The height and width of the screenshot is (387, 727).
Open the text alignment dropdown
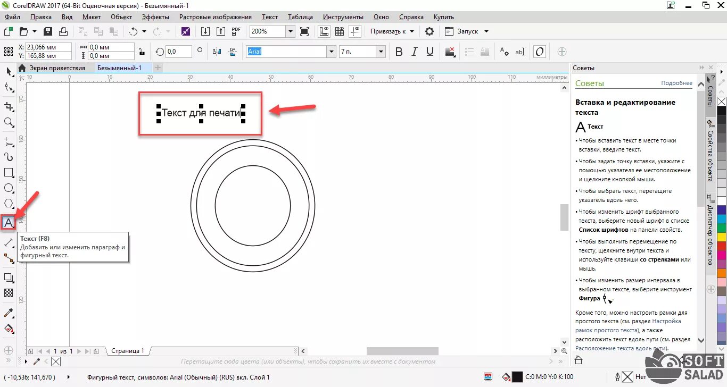(450, 52)
